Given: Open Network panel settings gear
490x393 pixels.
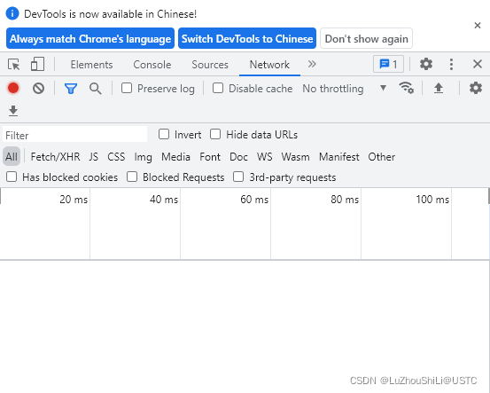Looking at the screenshot, I should 475,88.
